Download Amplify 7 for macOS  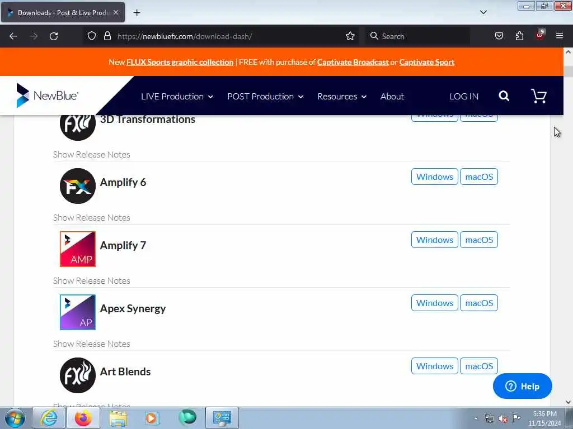479,240
